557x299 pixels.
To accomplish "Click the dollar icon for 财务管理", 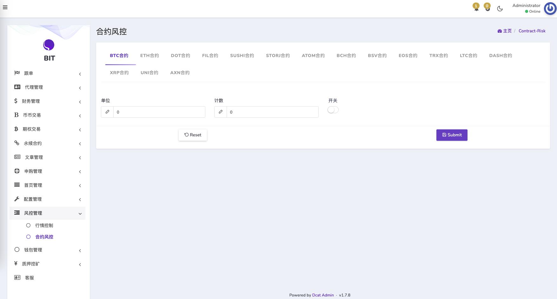I will coord(16,101).
